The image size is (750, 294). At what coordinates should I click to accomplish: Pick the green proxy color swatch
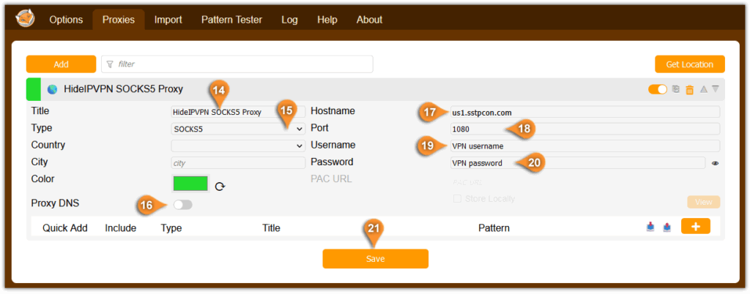190,184
